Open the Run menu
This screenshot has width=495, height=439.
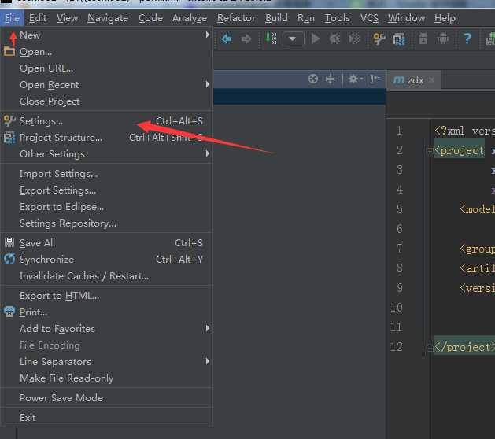coord(306,18)
